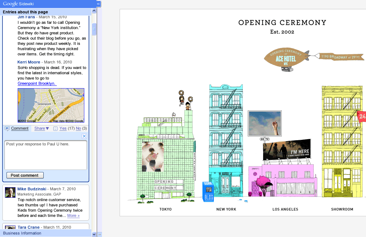The width and height of the screenshot is (366, 237).
Task: Open Mike Budzinski's profile link
Action: pyautogui.click(x=32, y=189)
